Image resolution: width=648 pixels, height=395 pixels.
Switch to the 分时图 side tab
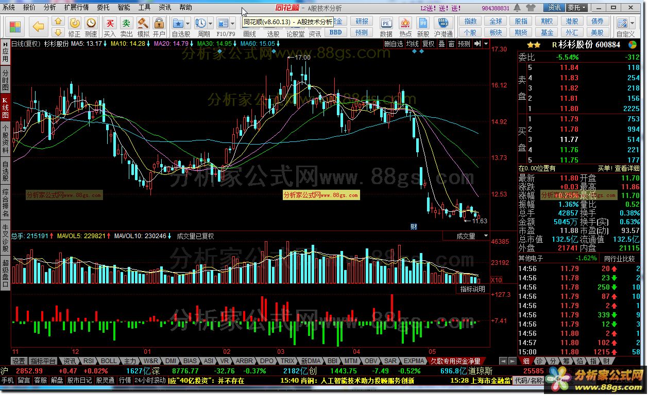pyautogui.click(x=5, y=80)
